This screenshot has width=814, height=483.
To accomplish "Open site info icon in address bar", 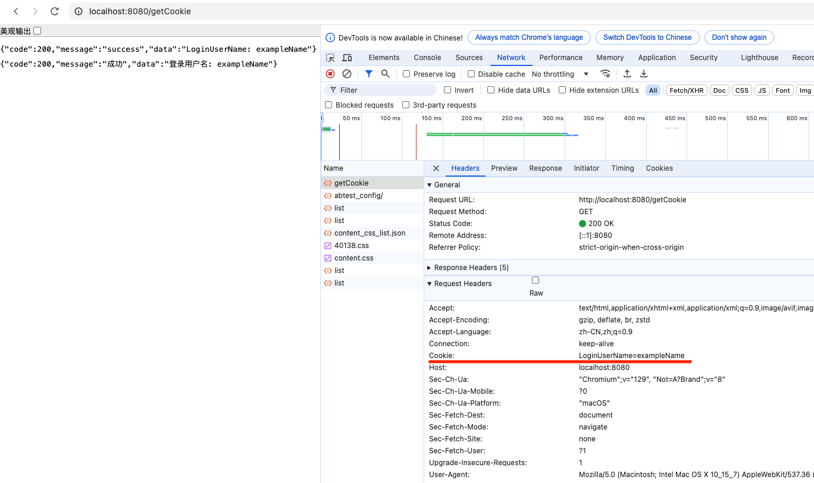I will coord(79,11).
